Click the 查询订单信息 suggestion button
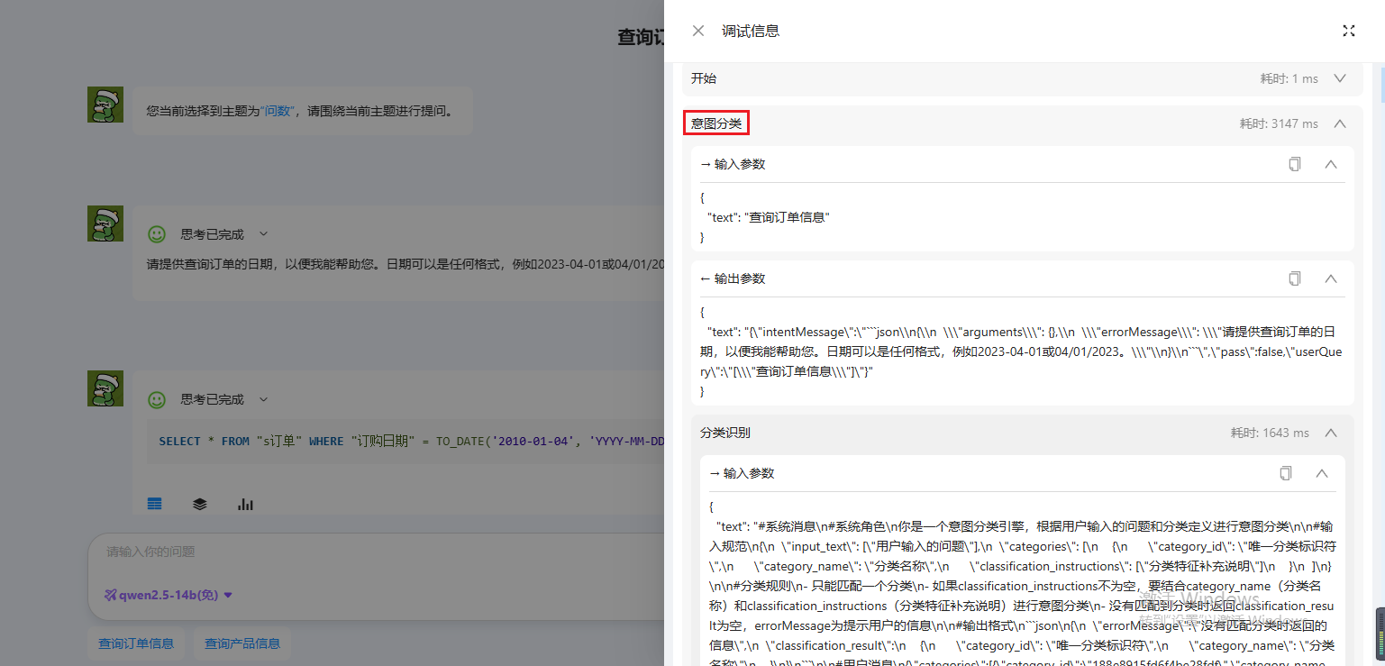The image size is (1385, 666). point(136,643)
